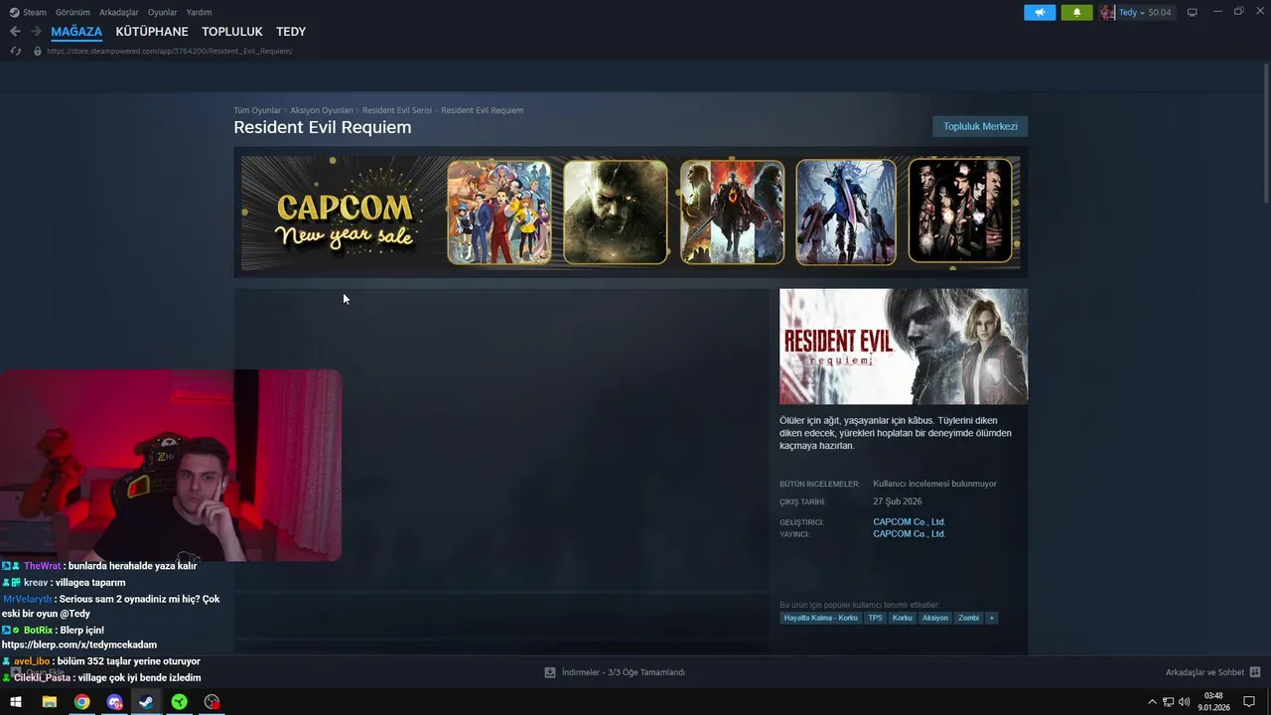Open the Resident Evil Village tile in banner
The height and width of the screenshot is (715, 1271).
616,213
